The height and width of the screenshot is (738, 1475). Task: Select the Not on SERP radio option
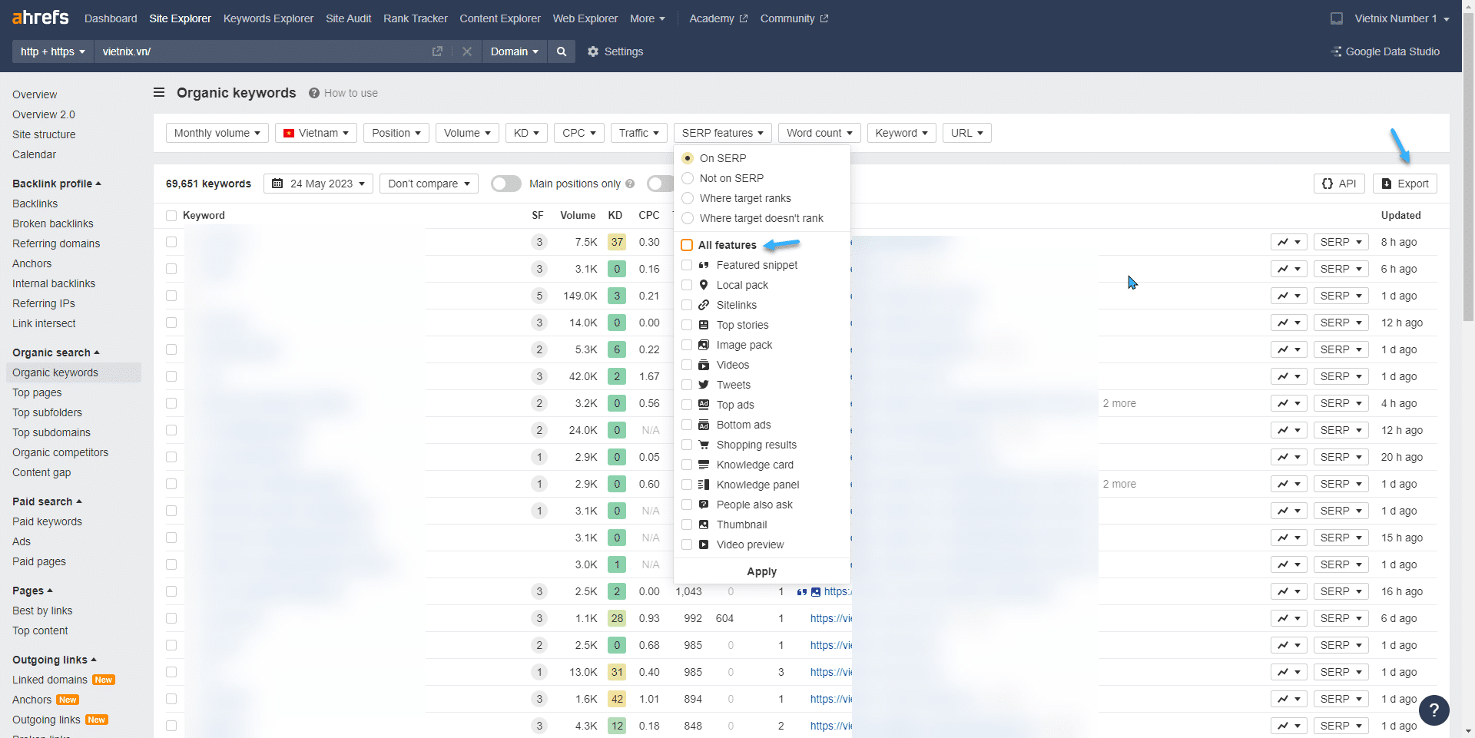coord(688,178)
